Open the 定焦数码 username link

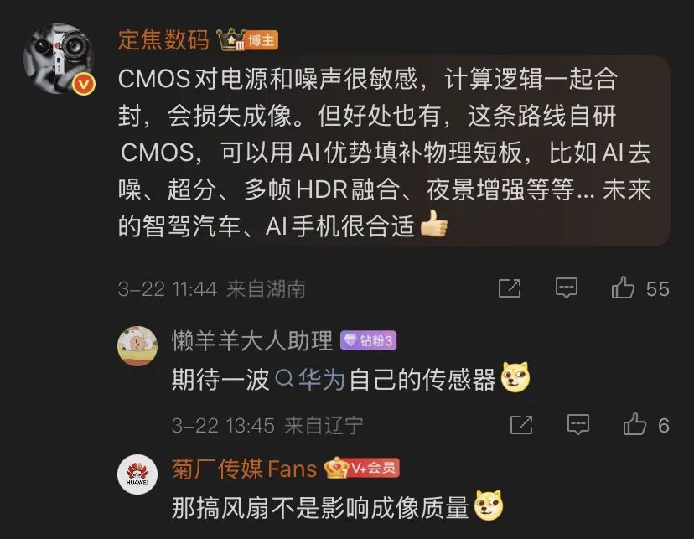click(x=163, y=40)
